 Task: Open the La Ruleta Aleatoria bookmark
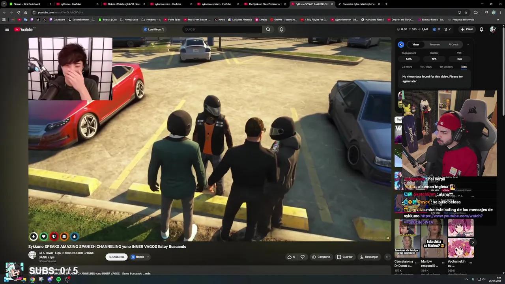(x=241, y=19)
